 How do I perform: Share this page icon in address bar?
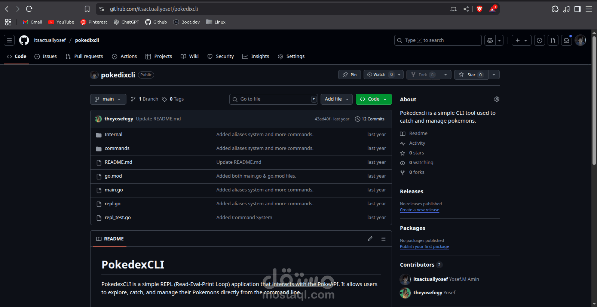[466, 9]
